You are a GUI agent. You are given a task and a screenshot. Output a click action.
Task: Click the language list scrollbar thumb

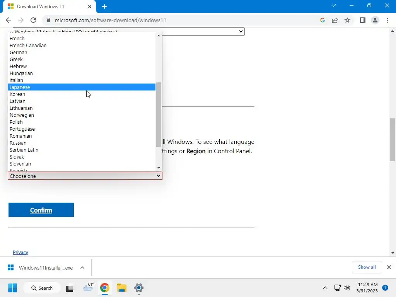click(x=159, y=114)
